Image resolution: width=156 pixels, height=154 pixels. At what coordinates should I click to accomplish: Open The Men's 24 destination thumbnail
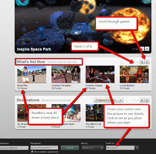(x=94, y=113)
